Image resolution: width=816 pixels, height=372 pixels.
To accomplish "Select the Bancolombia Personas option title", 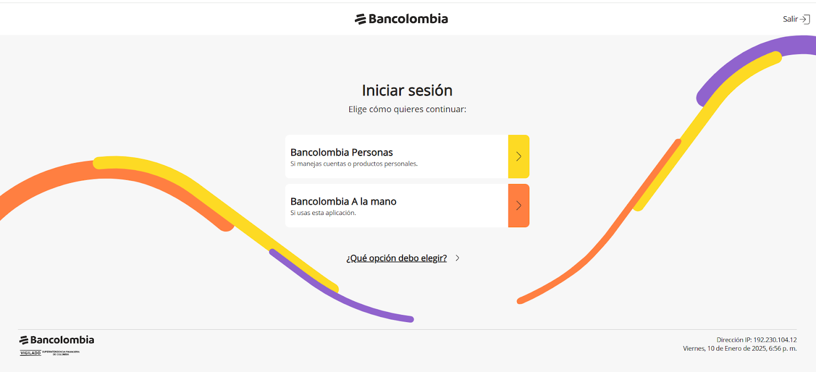I will 342,152.
